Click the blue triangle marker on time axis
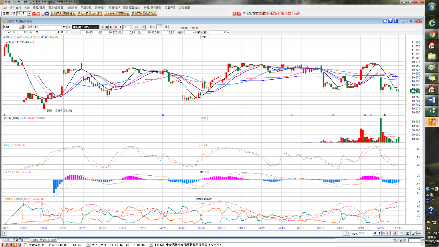Viewport: 439px width, 247px height. (163, 115)
